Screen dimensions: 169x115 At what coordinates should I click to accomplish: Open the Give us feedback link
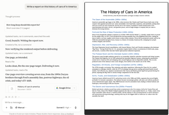coord(67,114)
